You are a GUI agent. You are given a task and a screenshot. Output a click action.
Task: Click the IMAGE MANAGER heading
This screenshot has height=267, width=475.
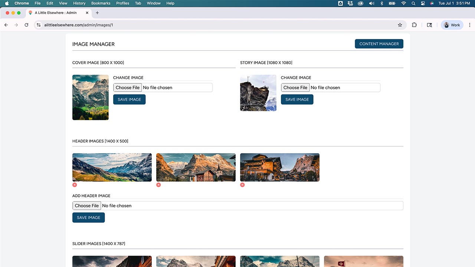(94, 44)
